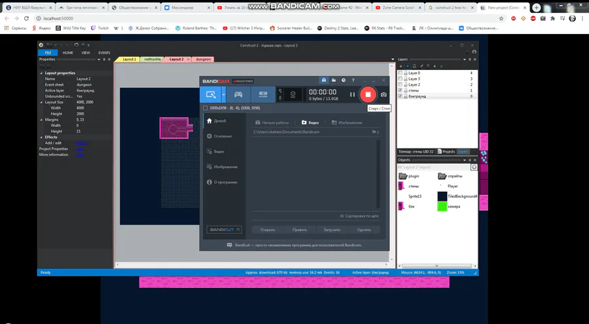The width and height of the screenshot is (589, 324).
Task: Open Bandicam scheduled recording clock icon
Action: (x=344, y=81)
